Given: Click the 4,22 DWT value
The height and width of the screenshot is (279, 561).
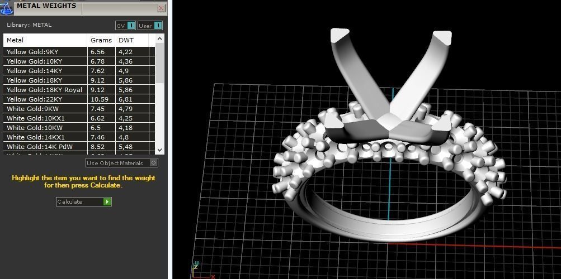Looking at the screenshot, I should (x=125, y=52).
